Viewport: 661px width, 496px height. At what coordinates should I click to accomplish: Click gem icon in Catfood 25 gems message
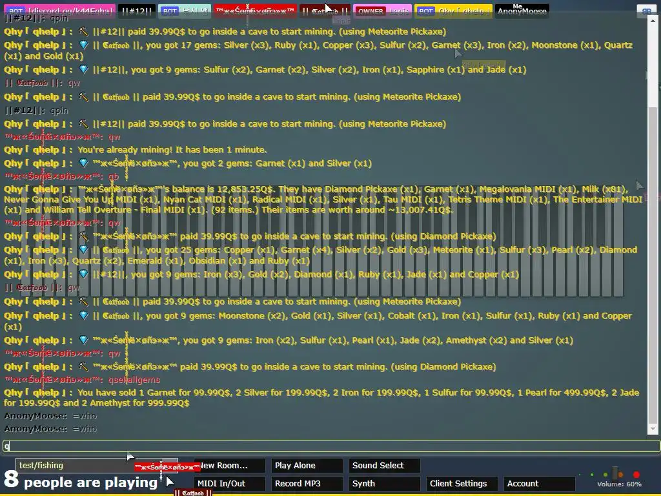[83, 250]
